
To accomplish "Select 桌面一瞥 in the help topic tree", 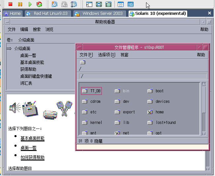I will tap(28, 55).
